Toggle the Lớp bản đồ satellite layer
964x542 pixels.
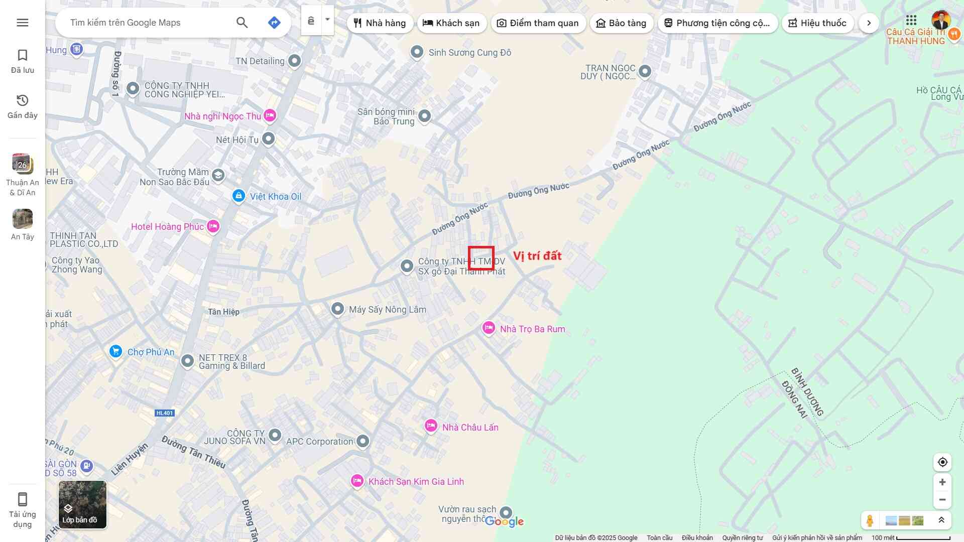[x=82, y=504]
